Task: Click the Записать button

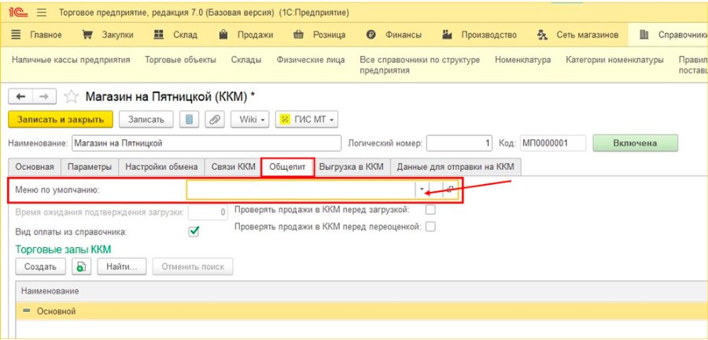Action: click(146, 120)
